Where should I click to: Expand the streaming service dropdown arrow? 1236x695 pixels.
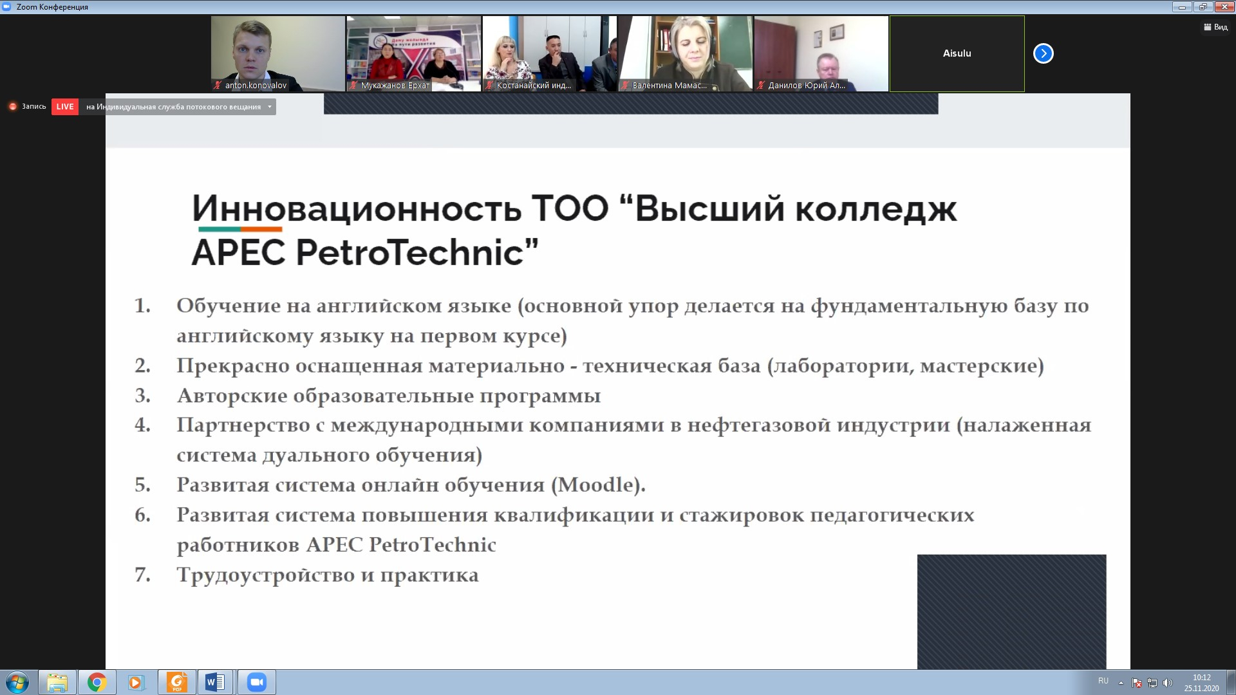coord(269,107)
